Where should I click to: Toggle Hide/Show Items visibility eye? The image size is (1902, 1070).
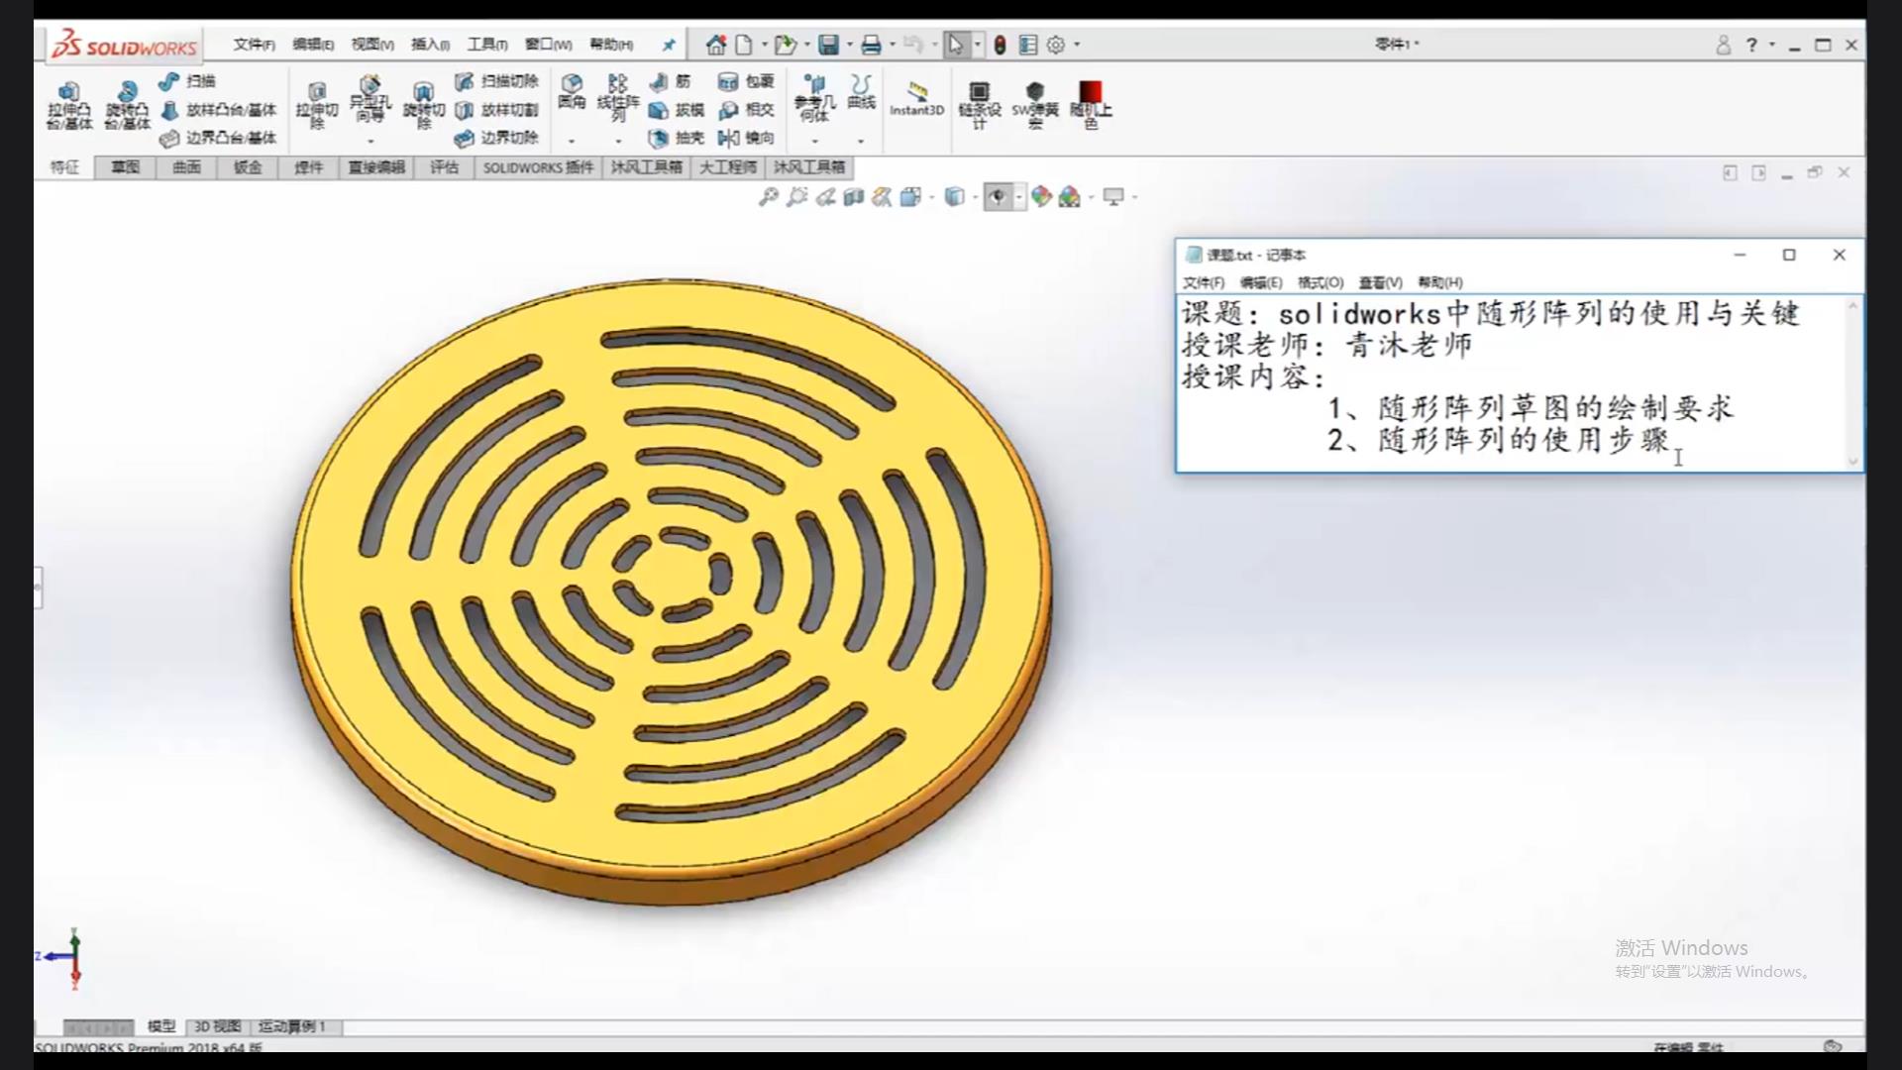998,197
